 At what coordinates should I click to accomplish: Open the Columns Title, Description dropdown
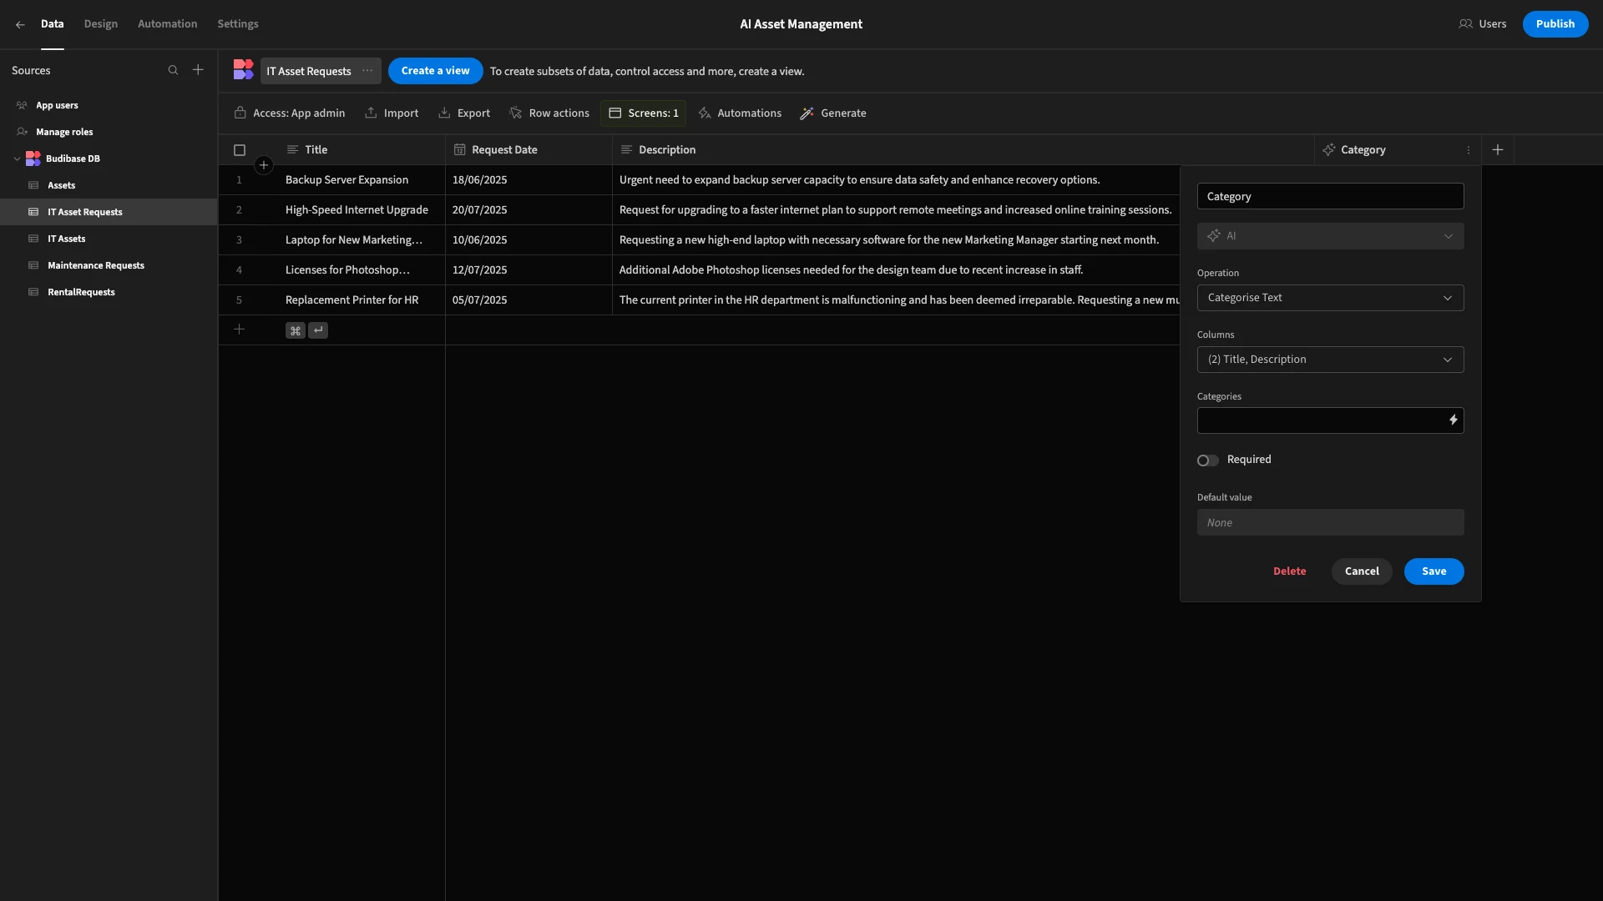point(1330,360)
